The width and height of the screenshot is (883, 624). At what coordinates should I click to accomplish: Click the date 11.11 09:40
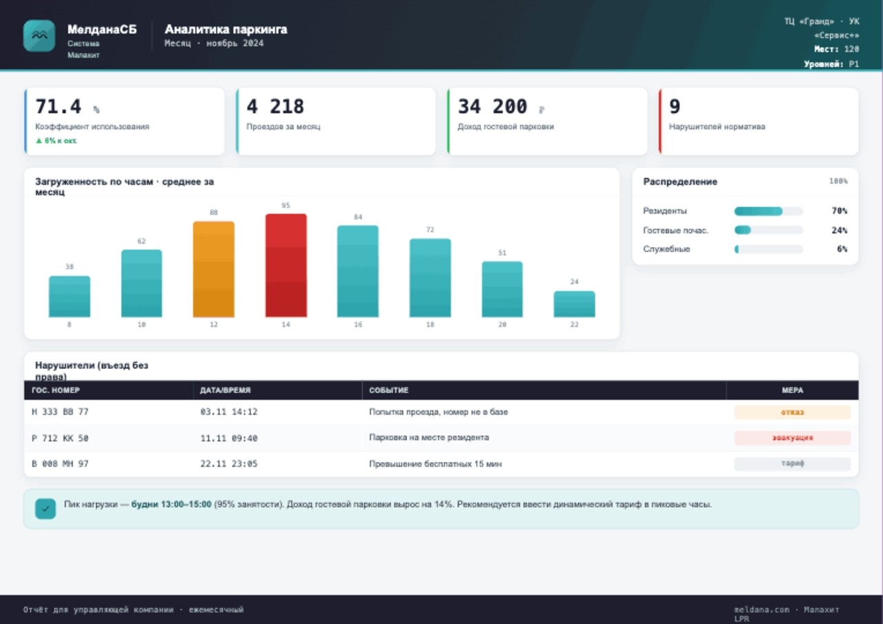(x=229, y=439)
